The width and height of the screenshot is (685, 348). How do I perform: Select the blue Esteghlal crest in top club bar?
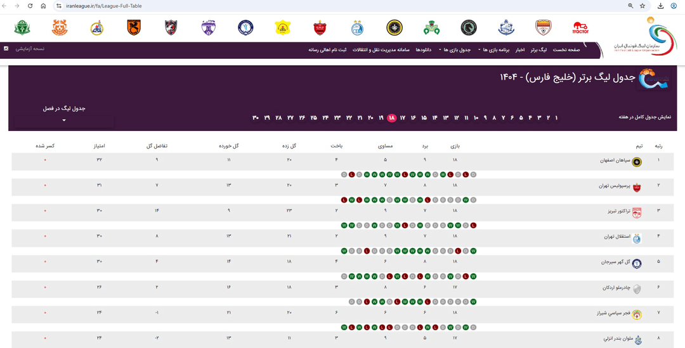pos(358,28)
